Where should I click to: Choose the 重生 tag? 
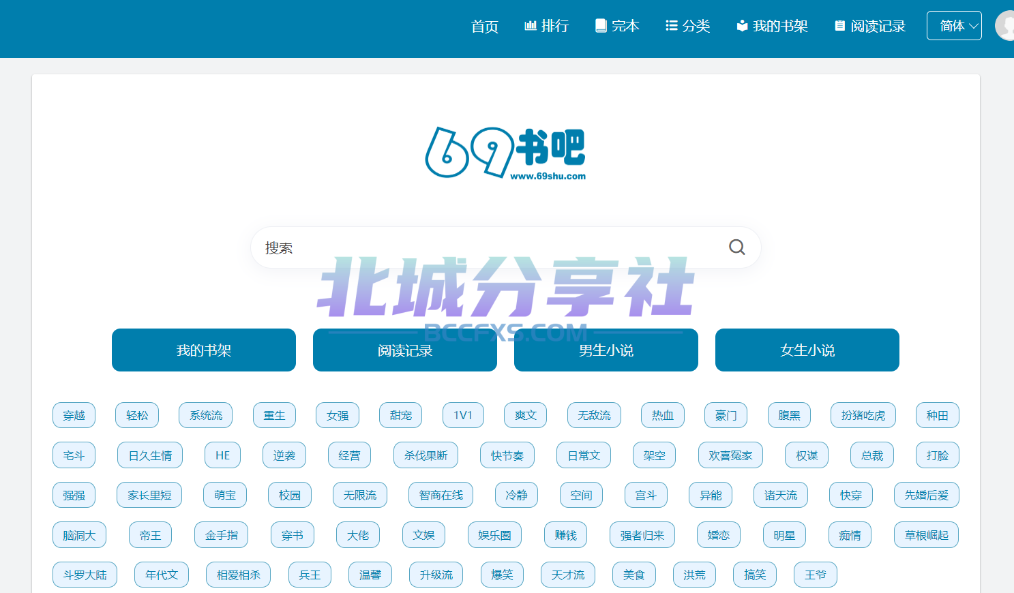click(274, 415)
